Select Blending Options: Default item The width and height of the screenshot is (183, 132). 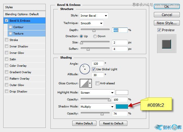[22, 14]
